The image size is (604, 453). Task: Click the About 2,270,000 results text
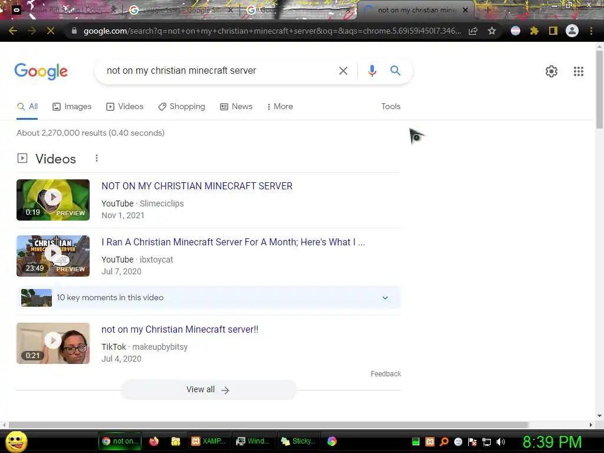coord(90,133)
